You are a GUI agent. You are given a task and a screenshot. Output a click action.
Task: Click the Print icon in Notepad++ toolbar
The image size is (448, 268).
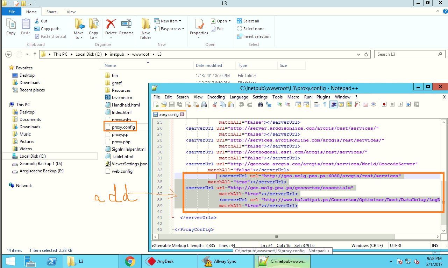(204, 104)
